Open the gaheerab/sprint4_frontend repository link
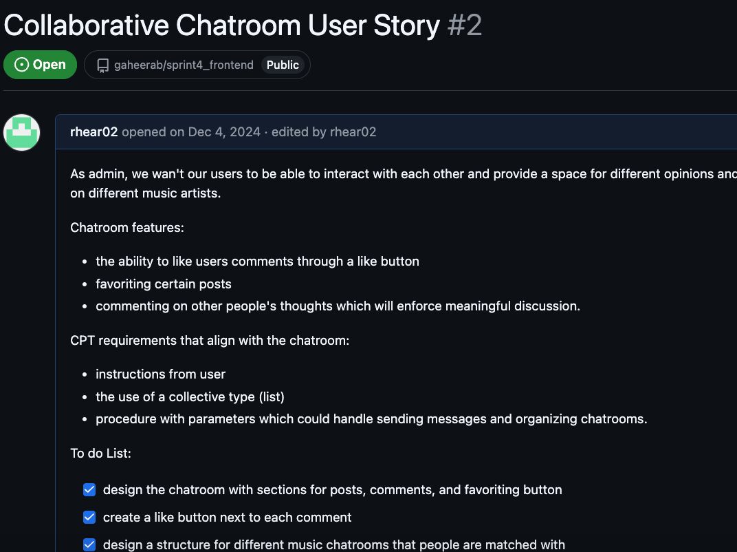Viewport: 737px width, 552px height. pos(184,65)
